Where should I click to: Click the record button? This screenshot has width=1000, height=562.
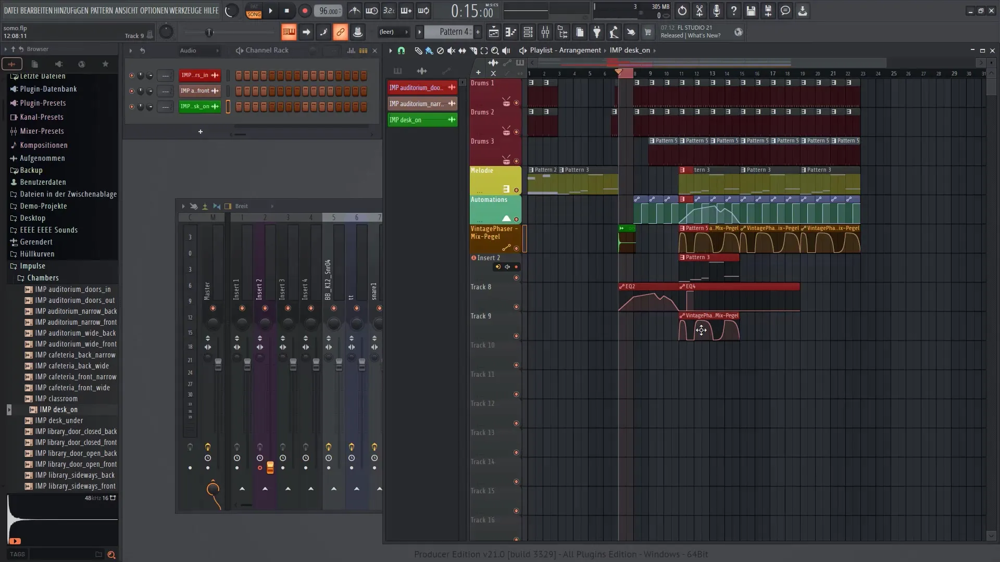tap(305, 10)
